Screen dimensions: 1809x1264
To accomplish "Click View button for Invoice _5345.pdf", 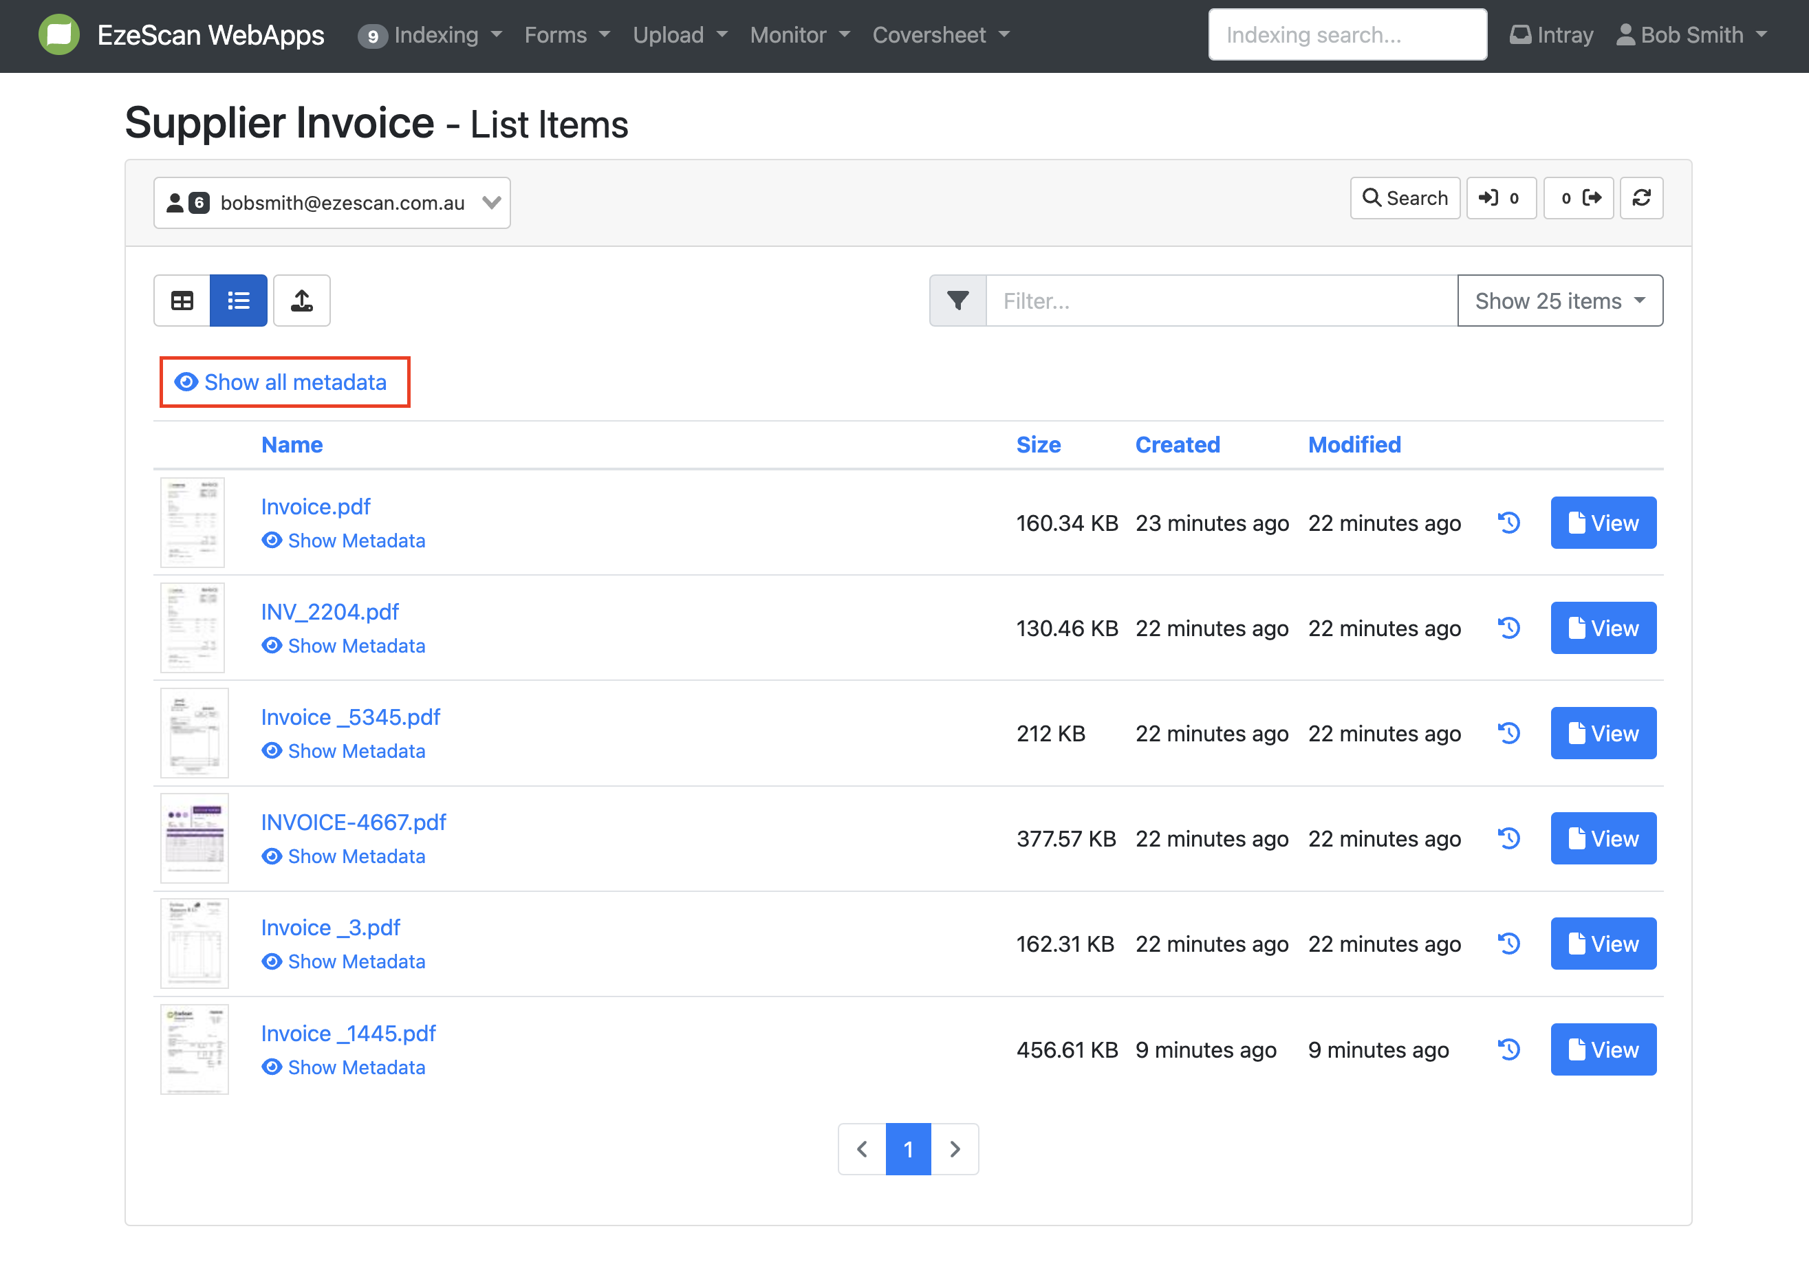I will (x=1603, y=733).
